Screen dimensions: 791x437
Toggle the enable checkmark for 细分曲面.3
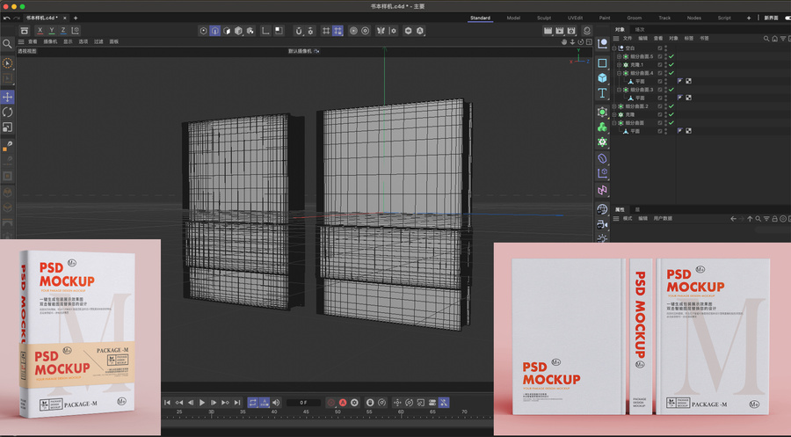tap(671, 90)
